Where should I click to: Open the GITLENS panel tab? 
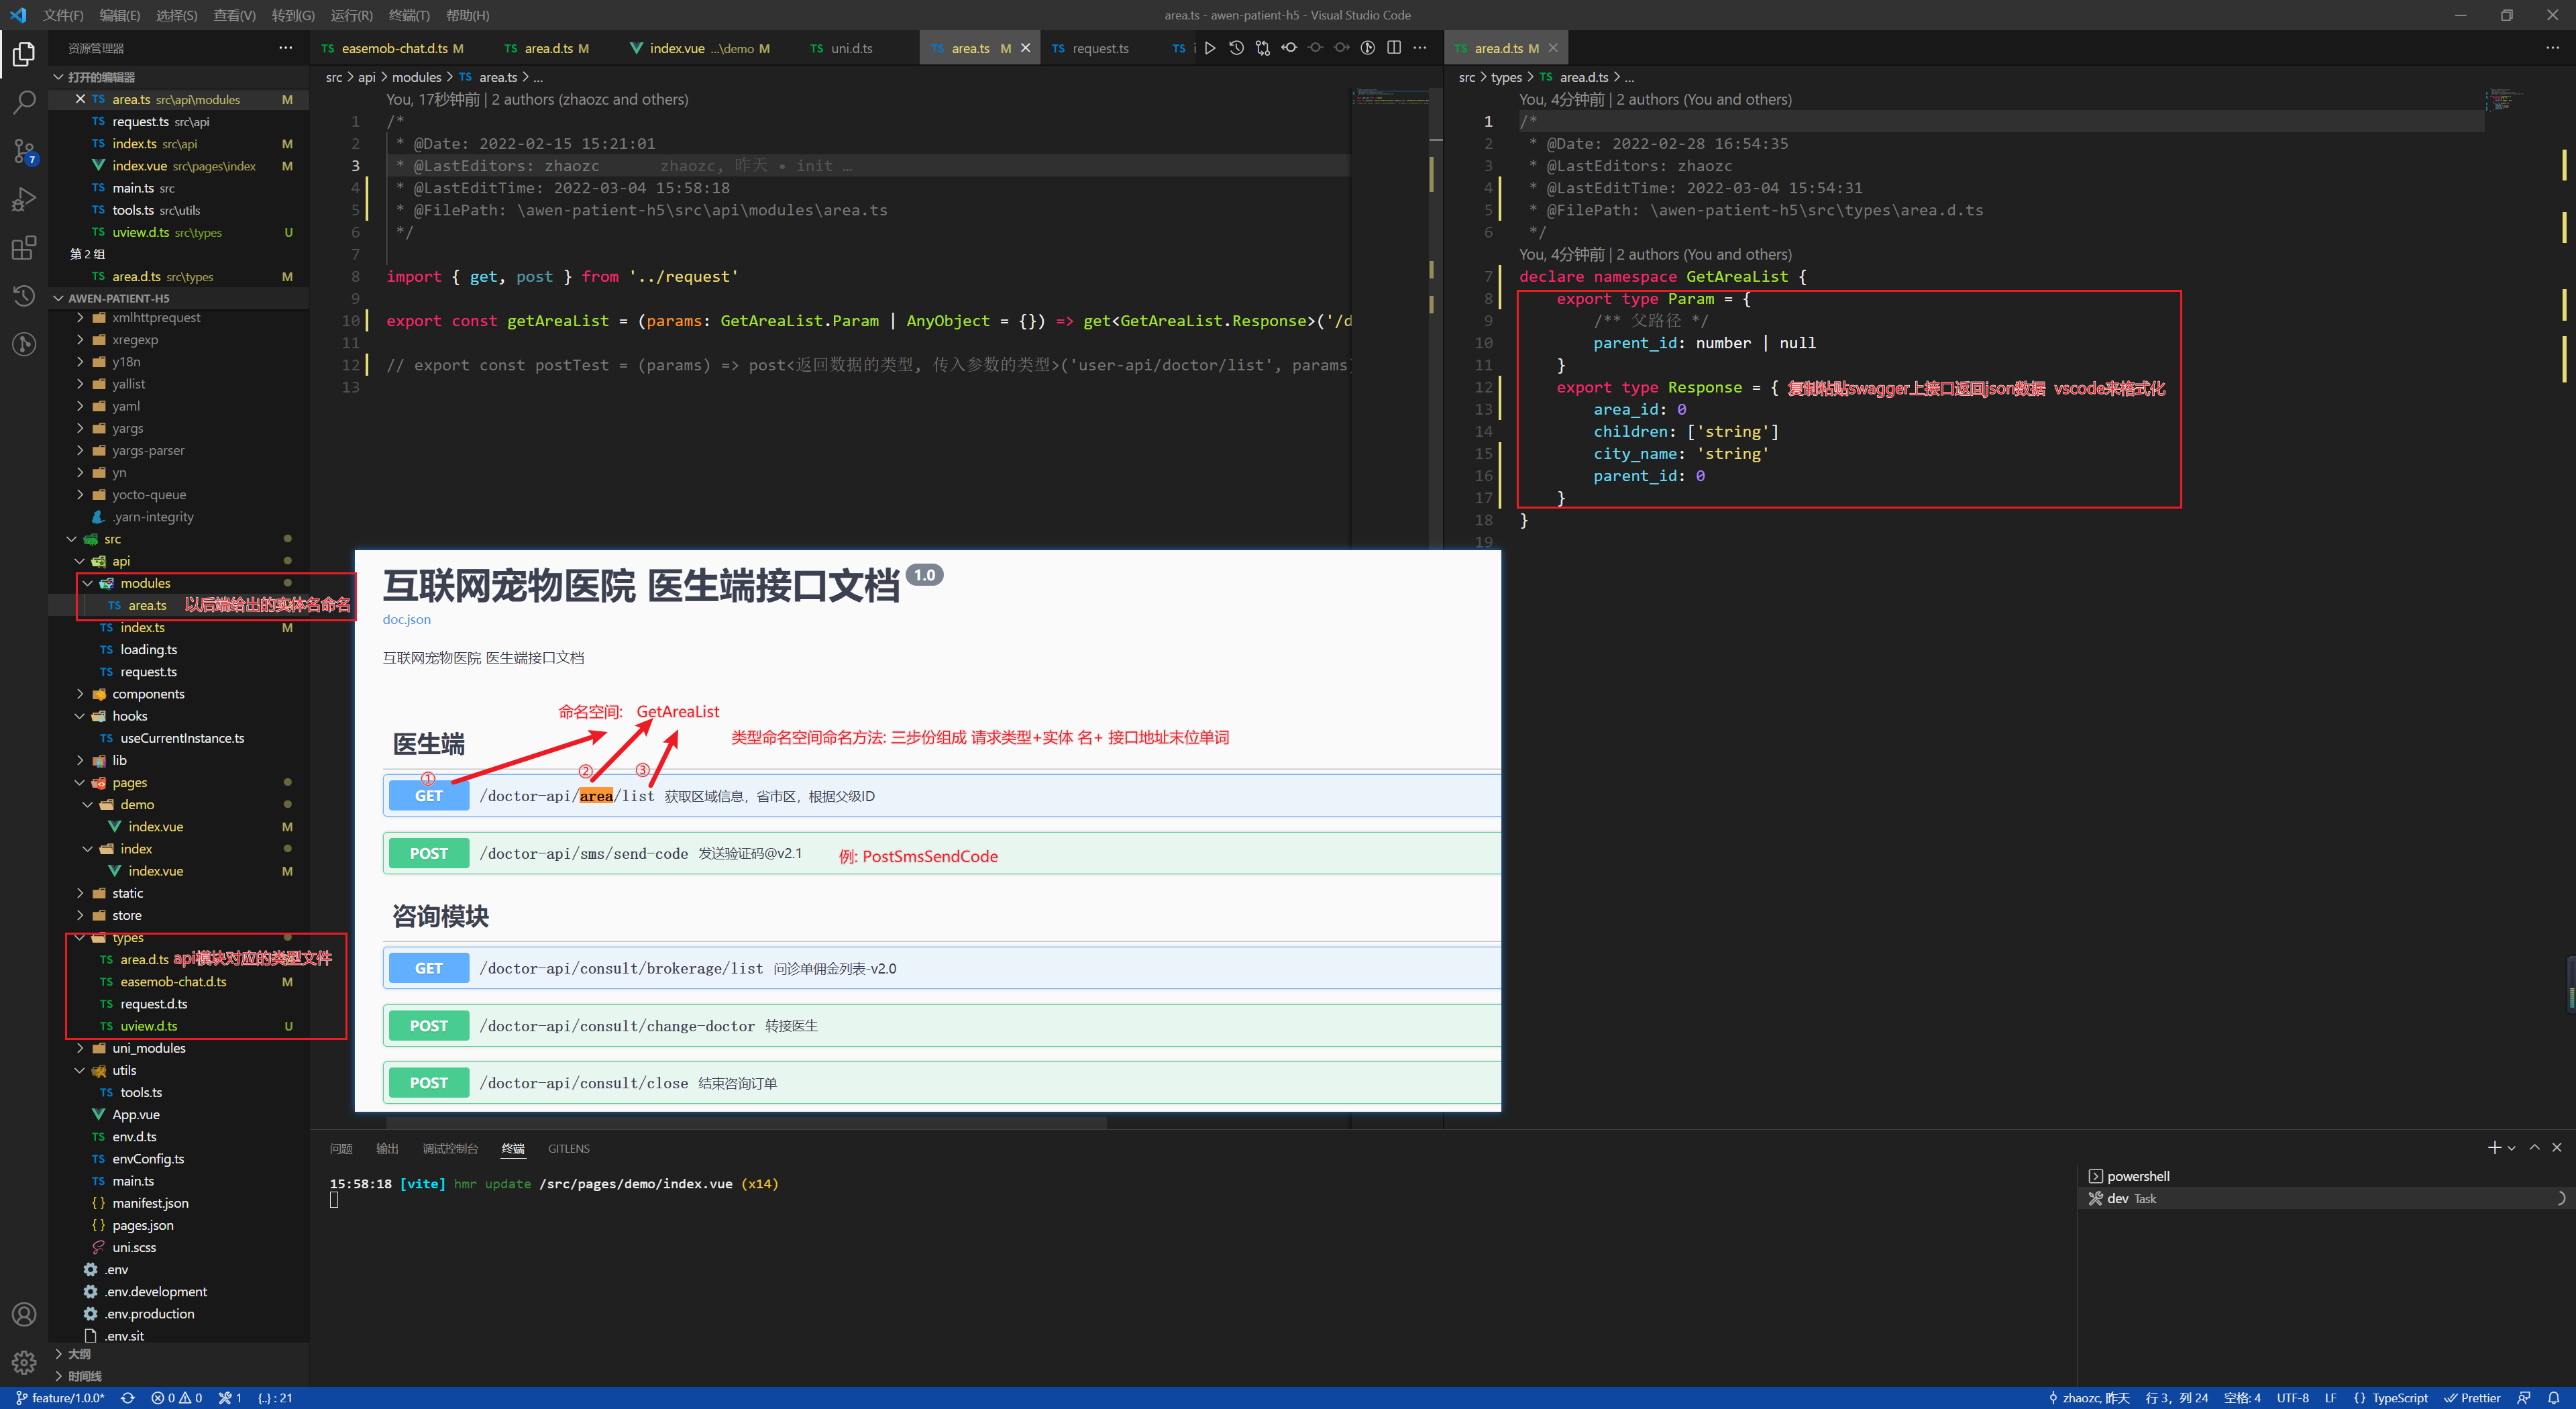pos(568,1148)
